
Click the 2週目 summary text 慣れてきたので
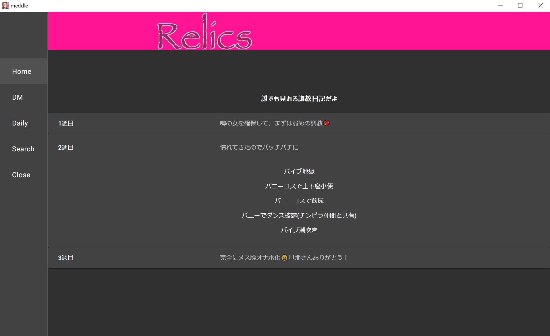259,148
